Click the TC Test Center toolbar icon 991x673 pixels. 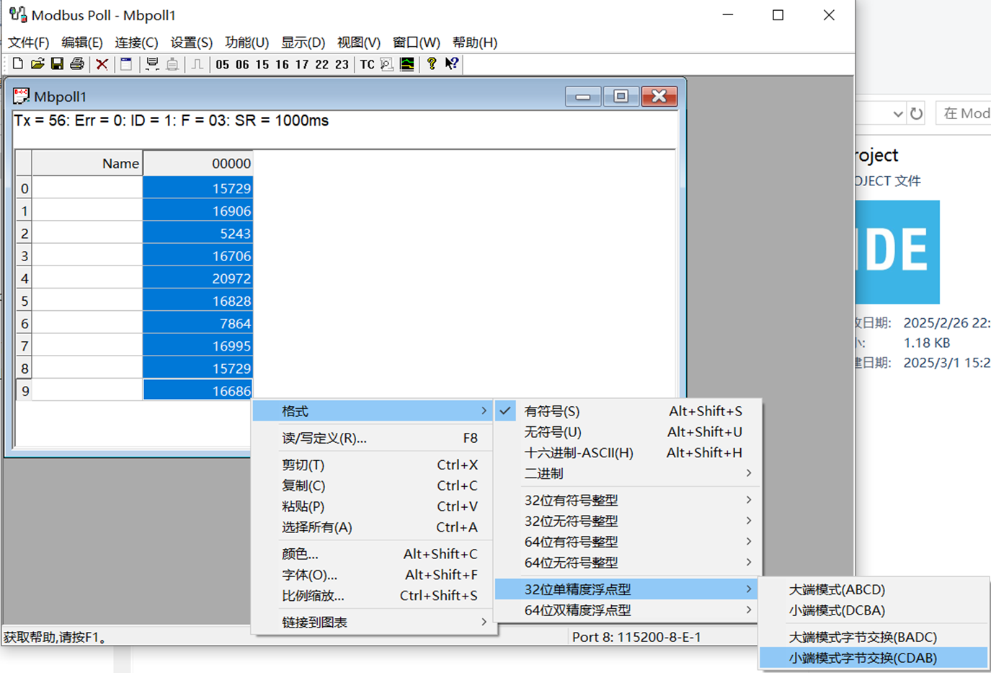pos(367,64)
